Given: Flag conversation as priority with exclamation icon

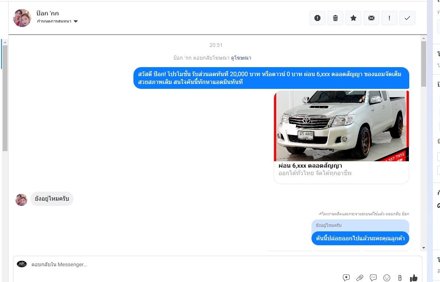Looking at the screenshot, I should click(389, 18).
